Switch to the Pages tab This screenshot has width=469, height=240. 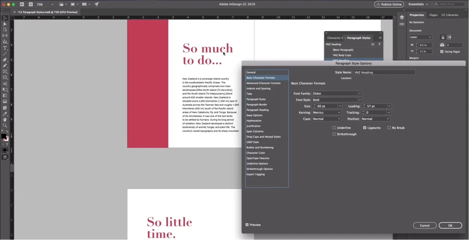(433, 15)
